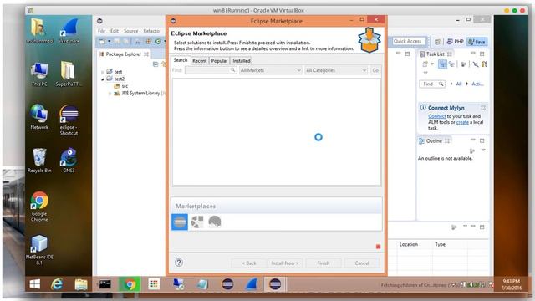Click the Cancel button
This screenshot has height=301, width=535.
(x=362, y=263)
